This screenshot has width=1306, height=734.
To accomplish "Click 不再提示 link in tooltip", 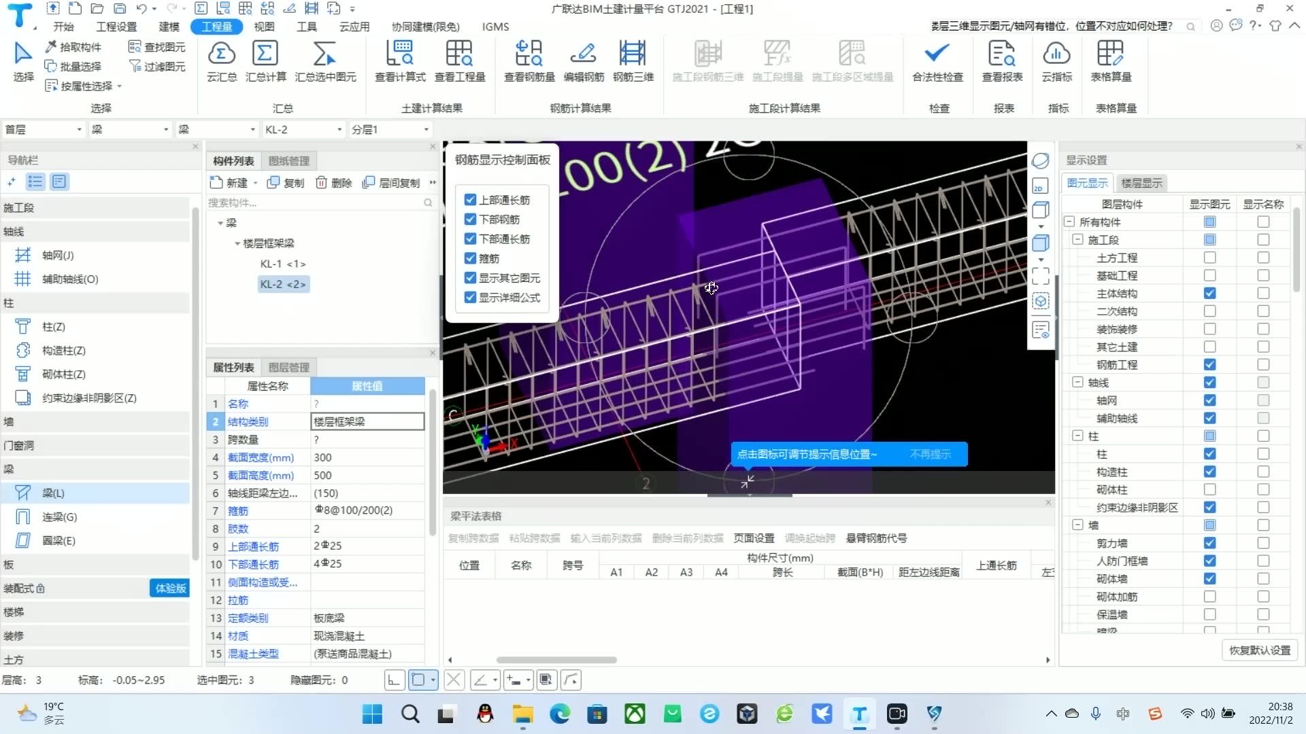I will pos(930,454).
